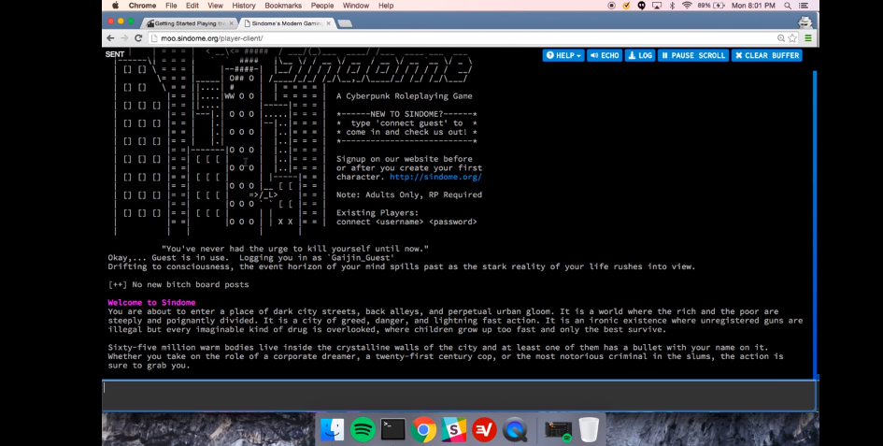This screenshot has width=883, height=446.
Task: Open the Help menu in menu bar
Action: (386, 6)
